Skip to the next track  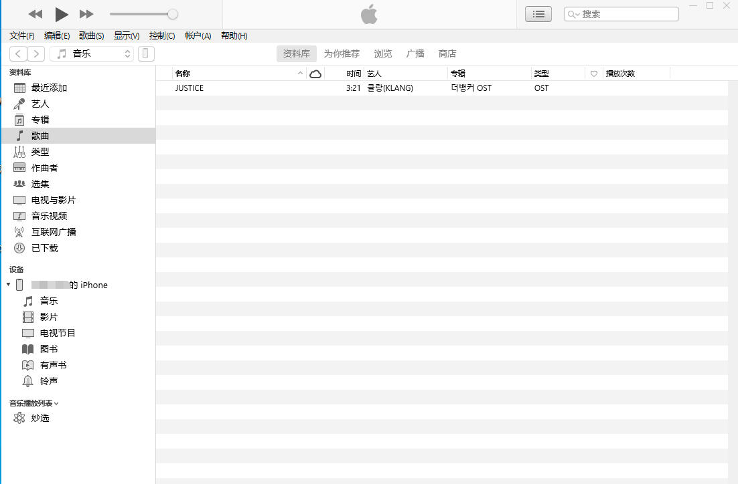(x=86, y=14)
